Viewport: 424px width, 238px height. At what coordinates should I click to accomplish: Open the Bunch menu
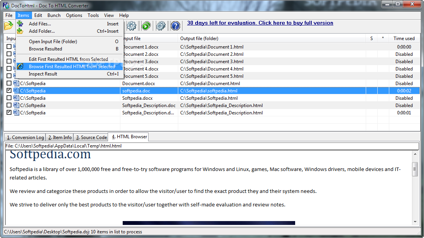54,15
